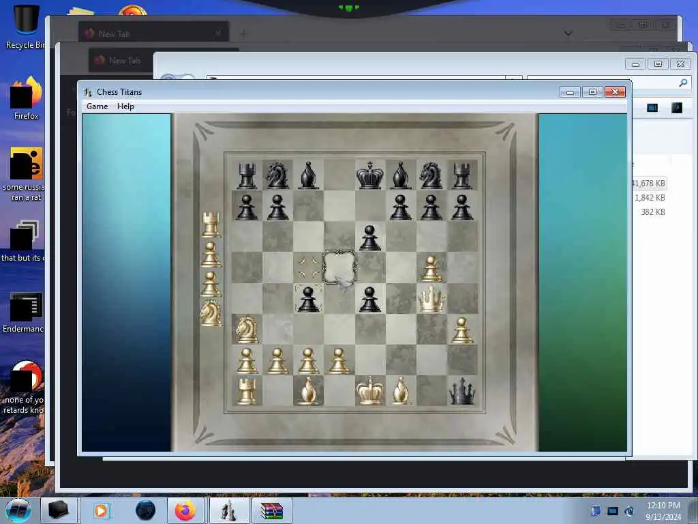
Task: Open the Recycle Bin desktop icon
Action: pos(25,27)
